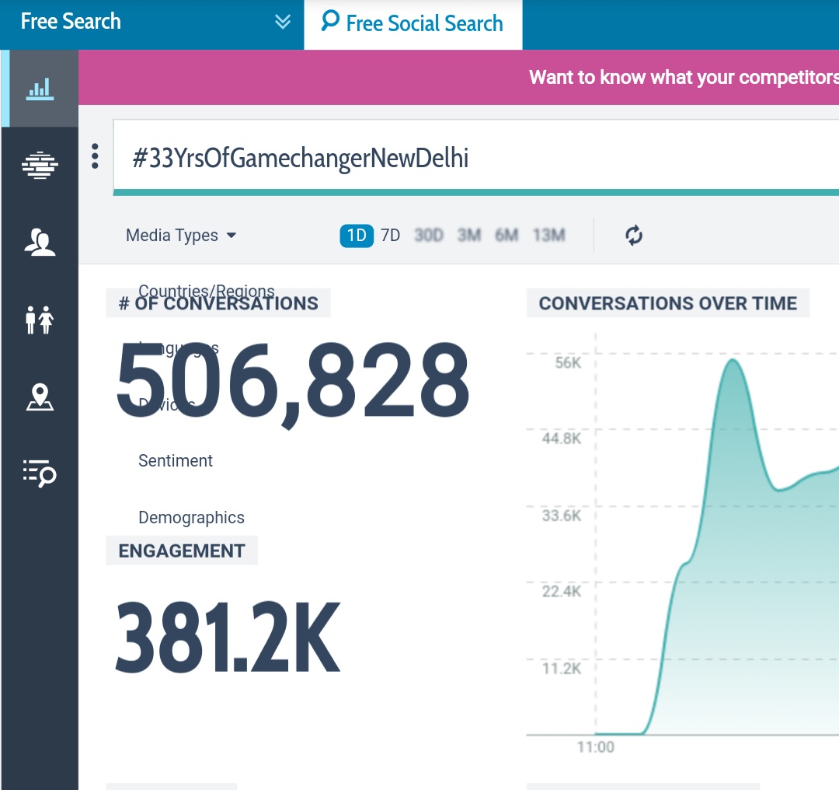Open the Media Types dropdown
Image resolution: width=839 pixels, height=790 pixels.
[181, 235]
